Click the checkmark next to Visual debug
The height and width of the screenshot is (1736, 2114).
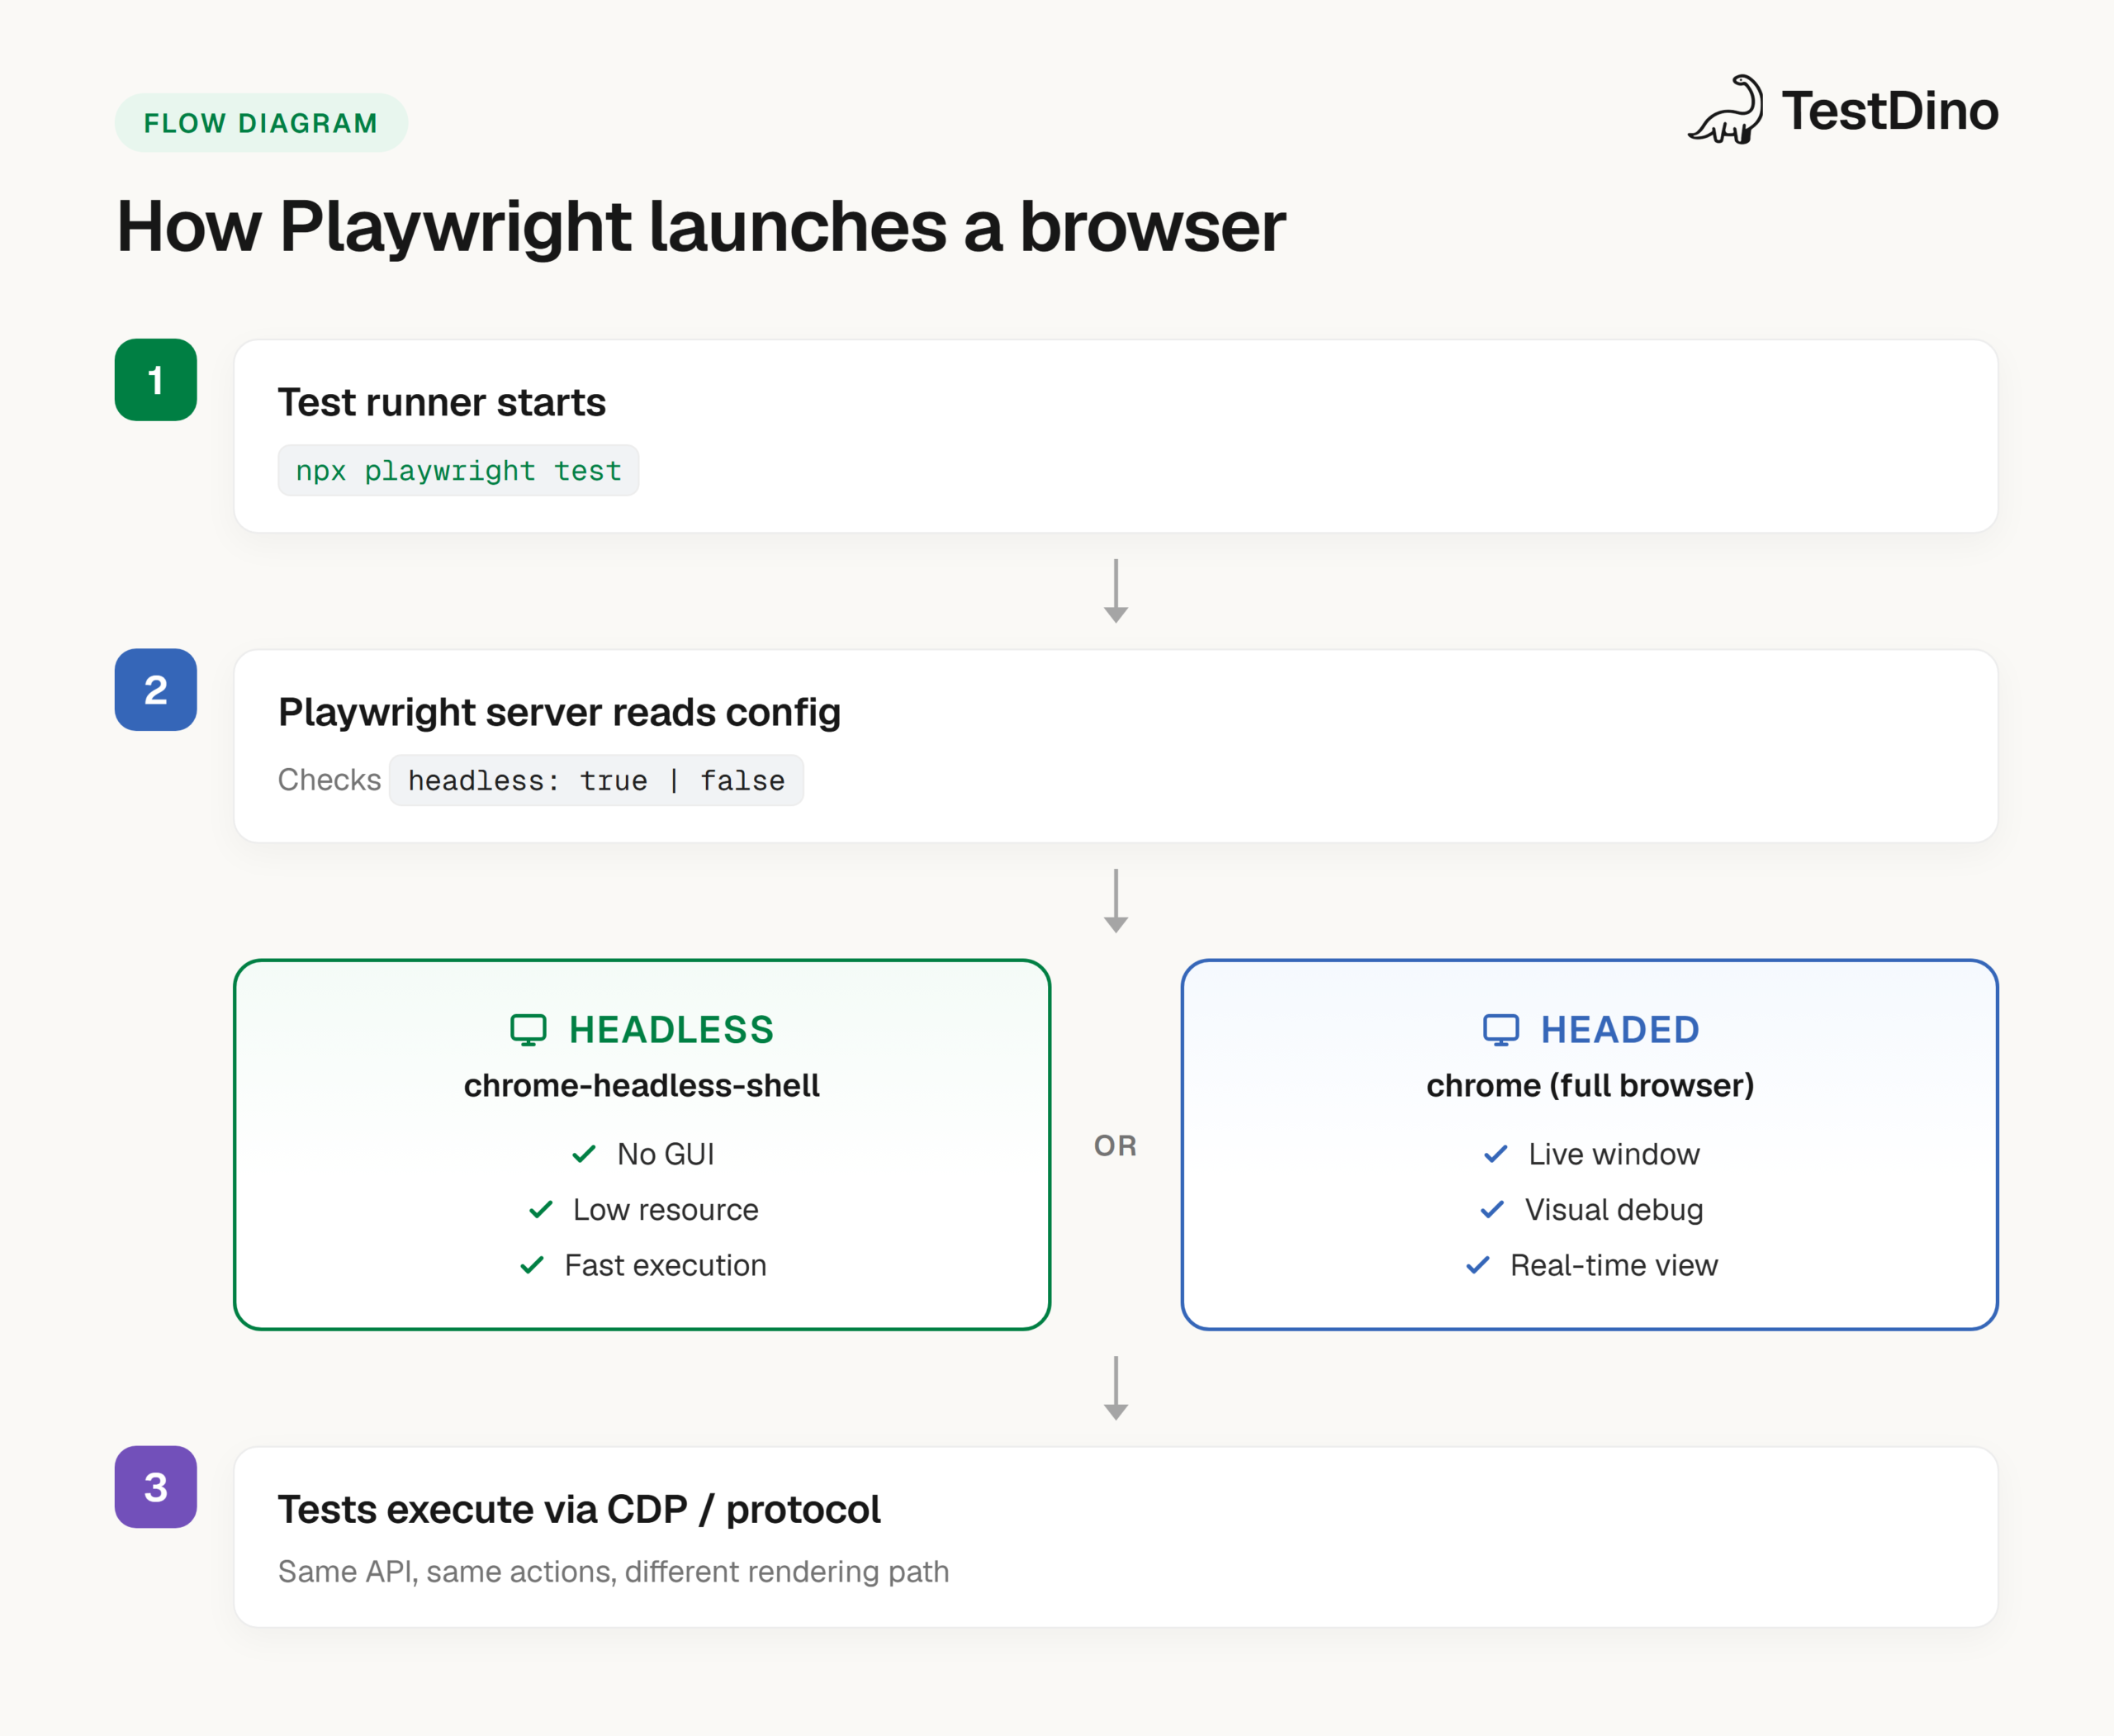click(x=1491, y=1210)
